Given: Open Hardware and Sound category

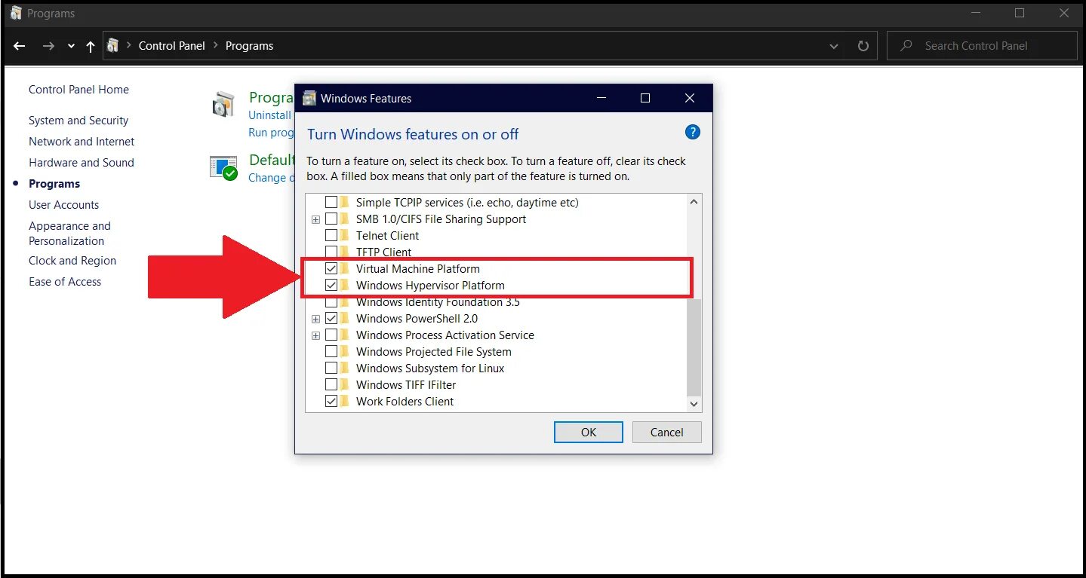Looking at the screenshot, I should 82,163.
